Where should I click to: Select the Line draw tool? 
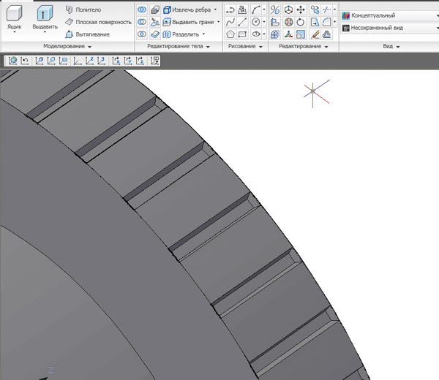point(242,22)
